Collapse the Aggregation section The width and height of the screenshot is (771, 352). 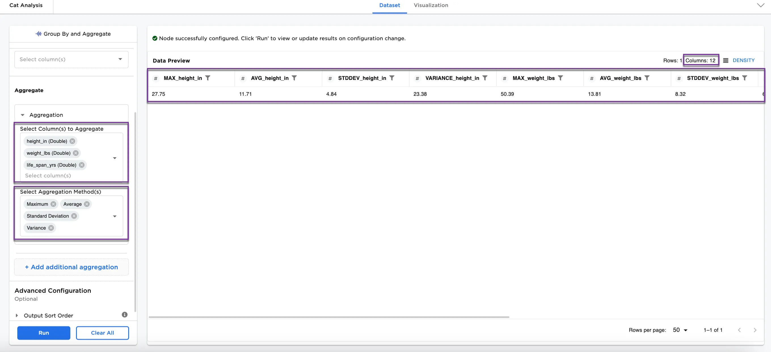click(22, 115)
